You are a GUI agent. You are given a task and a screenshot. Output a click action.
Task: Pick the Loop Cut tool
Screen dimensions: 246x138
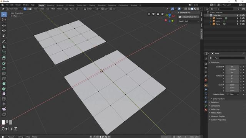[4, 73]
